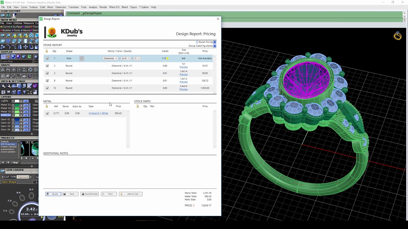Click the shaded sphere display mode icon

point(13,57)
